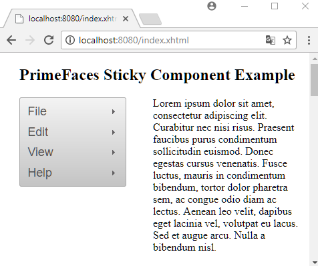318x266 pixels.
Task: Click the words 'Lorem ipsum dolor sit amet,'
Action: (x=214, y=103)
